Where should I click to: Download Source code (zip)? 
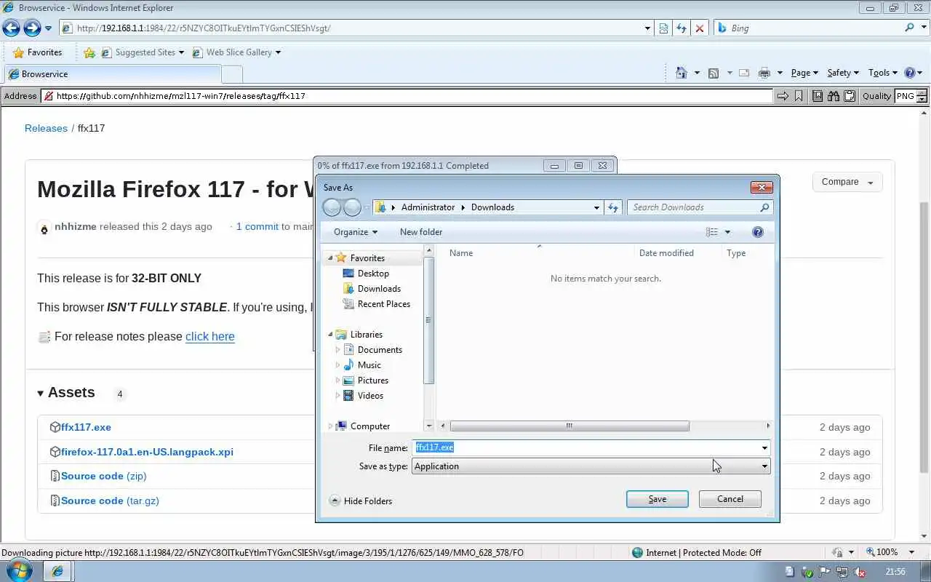pos(103,476)
